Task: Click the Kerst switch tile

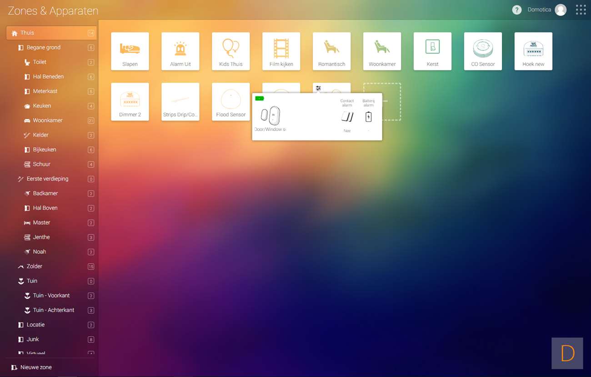Action: pos(432,51)
